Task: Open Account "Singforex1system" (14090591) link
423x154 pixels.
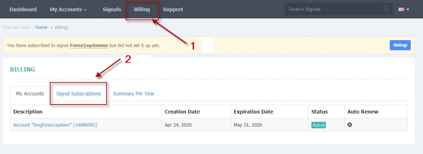Action: click(55, 125)
